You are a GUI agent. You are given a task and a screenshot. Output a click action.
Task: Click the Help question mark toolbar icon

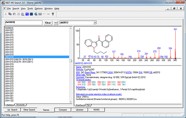53,14
